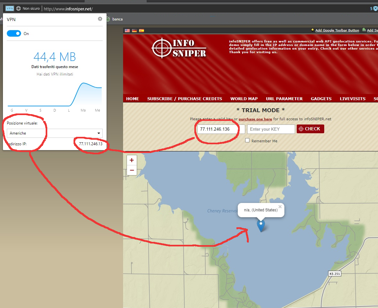The height and width of the screenshot is (308, 378).
Task: Click the globe site-info icon
Action: (18, 8)
